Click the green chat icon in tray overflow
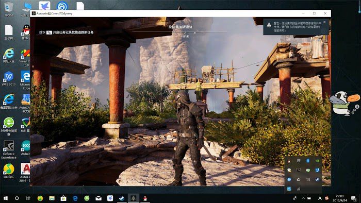Viewport: 361px width, 203px height. (308, 170)
